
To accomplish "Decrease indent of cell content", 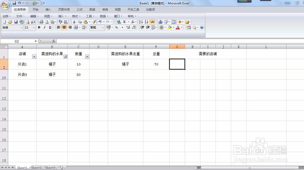I will coord(142,28).
